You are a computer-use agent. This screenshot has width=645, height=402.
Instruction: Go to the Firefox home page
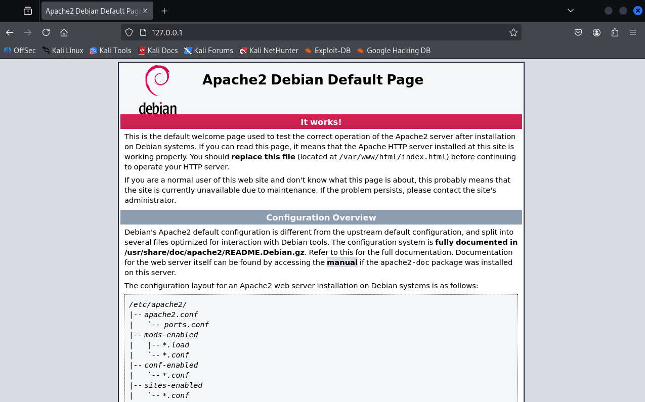point(64,32)
